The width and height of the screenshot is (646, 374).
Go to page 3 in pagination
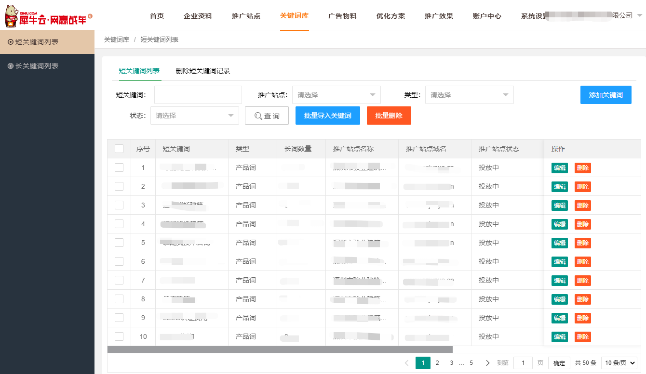(452, 363)
